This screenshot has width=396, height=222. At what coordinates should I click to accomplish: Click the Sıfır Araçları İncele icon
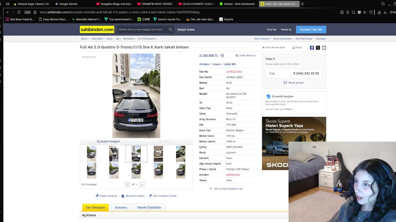click(150, 196)
